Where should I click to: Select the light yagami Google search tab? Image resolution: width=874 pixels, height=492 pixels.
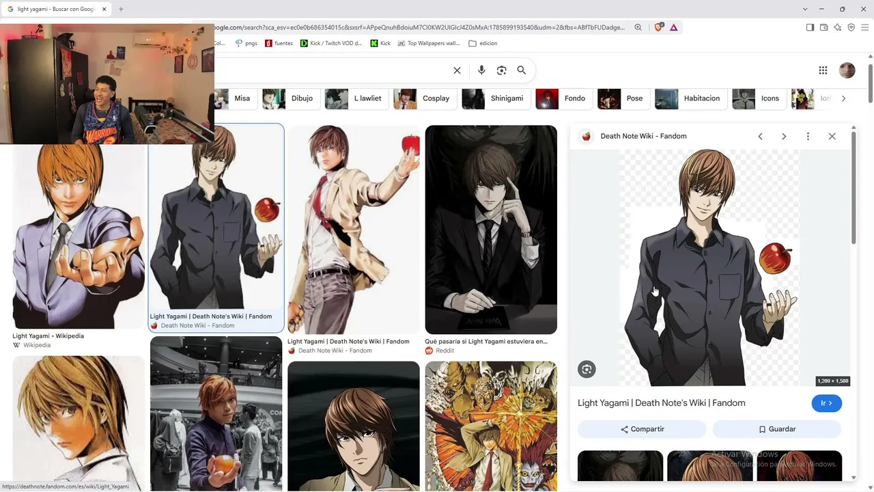click(56, 9)
